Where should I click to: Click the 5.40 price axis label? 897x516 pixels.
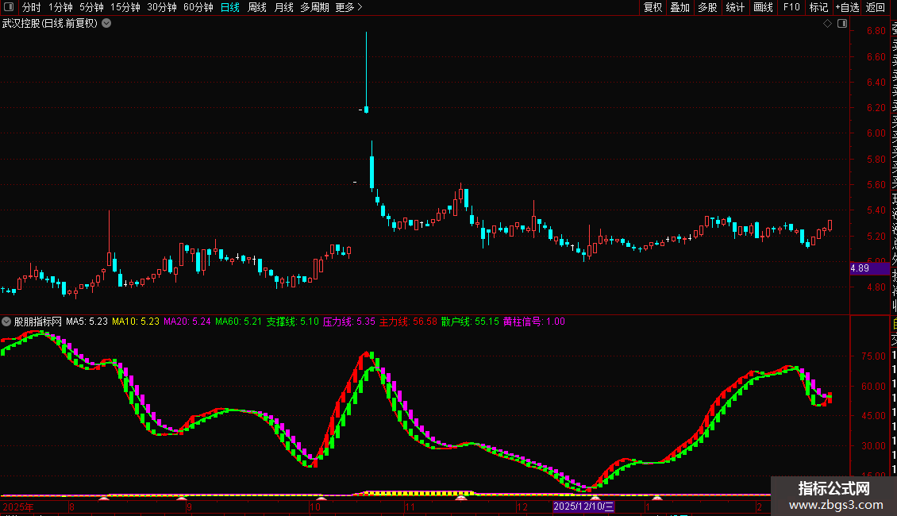pos(876,210)
